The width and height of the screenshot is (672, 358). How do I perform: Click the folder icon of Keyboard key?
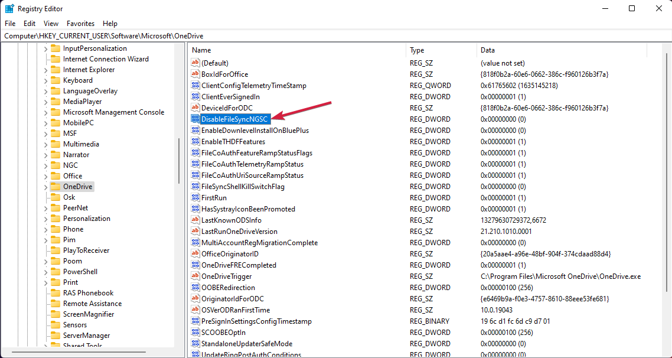[56, 80]
